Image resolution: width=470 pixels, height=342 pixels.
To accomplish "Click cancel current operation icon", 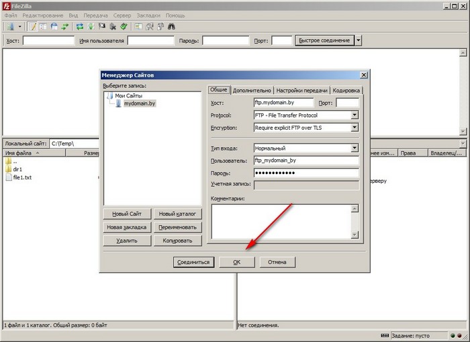I will pyautogui.click(x=101, y=27).
